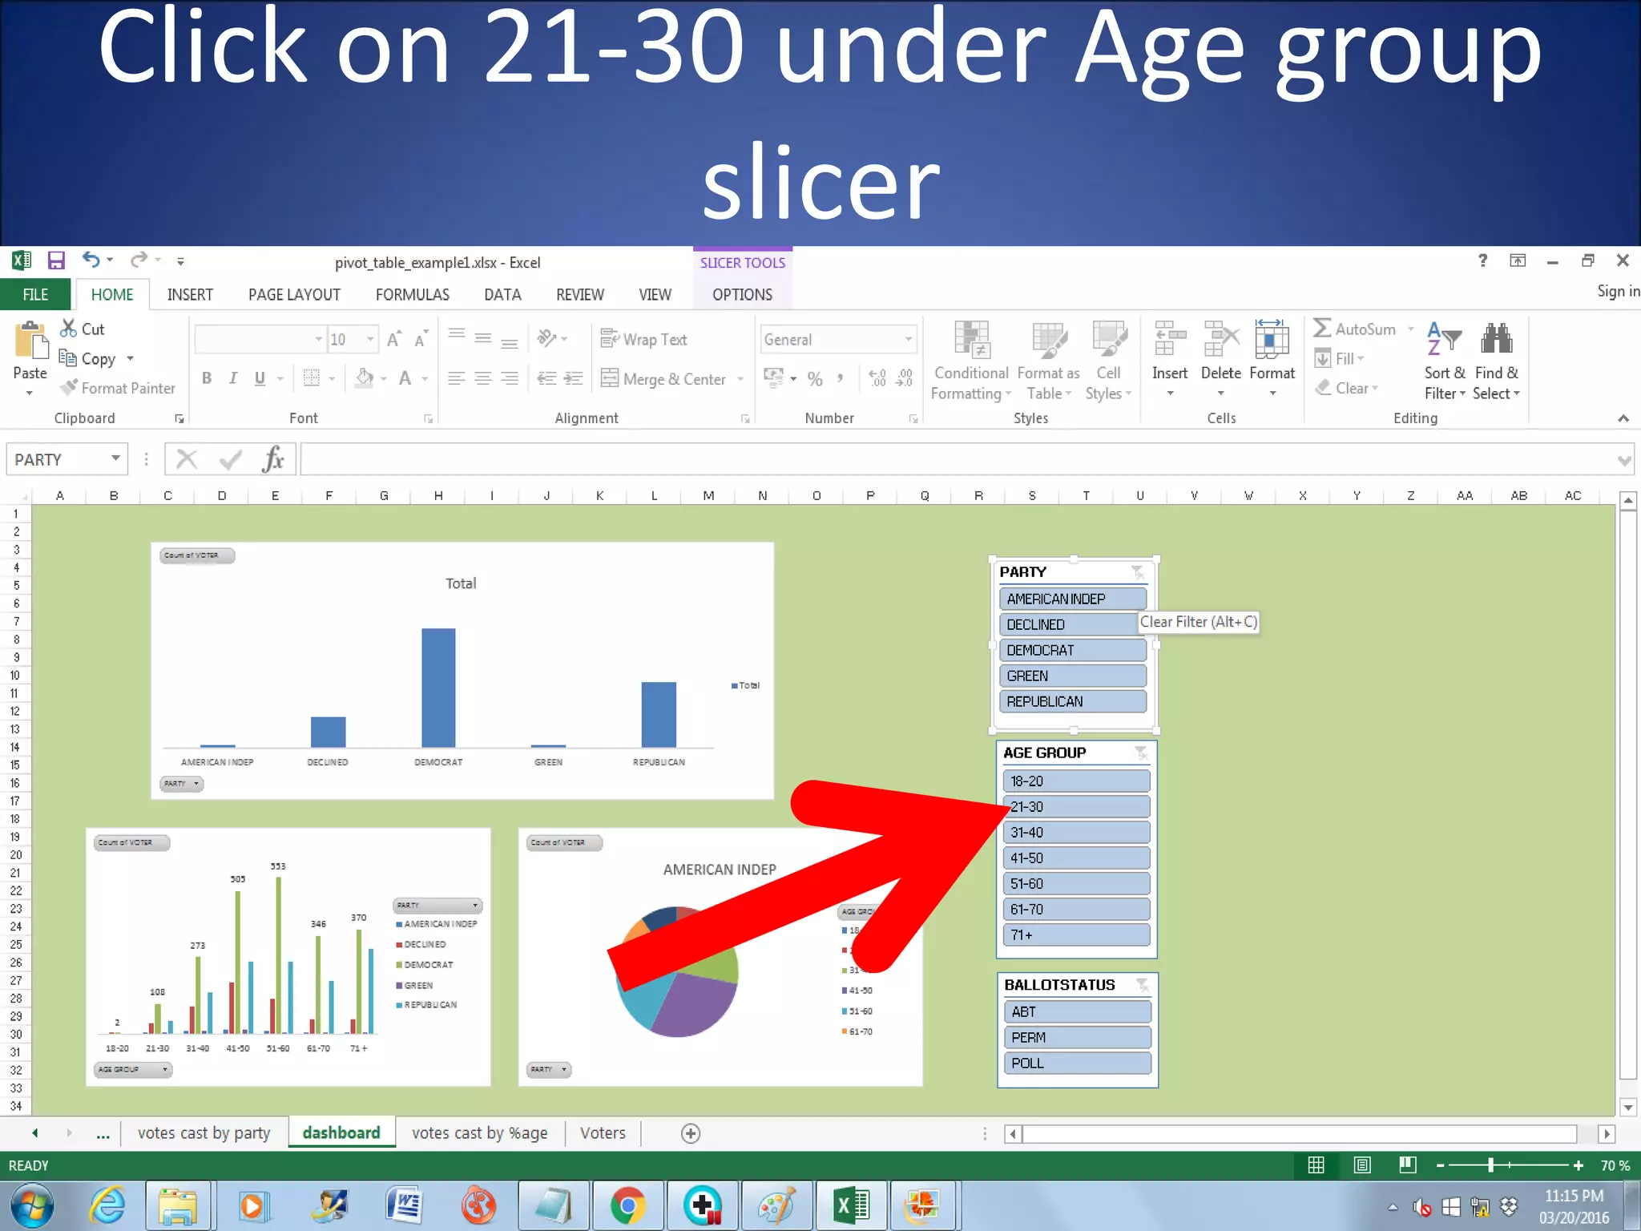The width and height of the screenshot is (1641, 1231).
Task: Click the Clear button in Editing group
Action: [x=1346, y=388]
